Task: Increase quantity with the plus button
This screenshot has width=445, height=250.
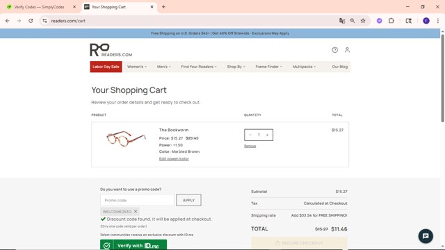Action: coord(267,135)
